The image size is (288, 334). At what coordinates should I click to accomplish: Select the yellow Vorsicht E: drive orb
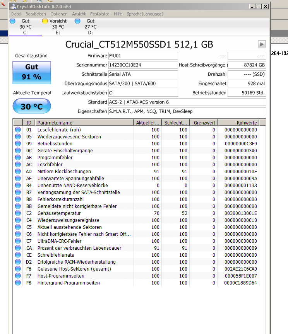pos(45,21)
